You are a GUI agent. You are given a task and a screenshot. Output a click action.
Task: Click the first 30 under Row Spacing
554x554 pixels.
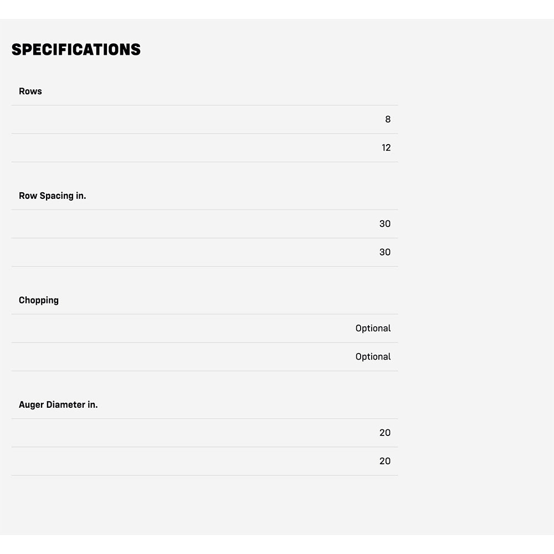click(385, 224)
